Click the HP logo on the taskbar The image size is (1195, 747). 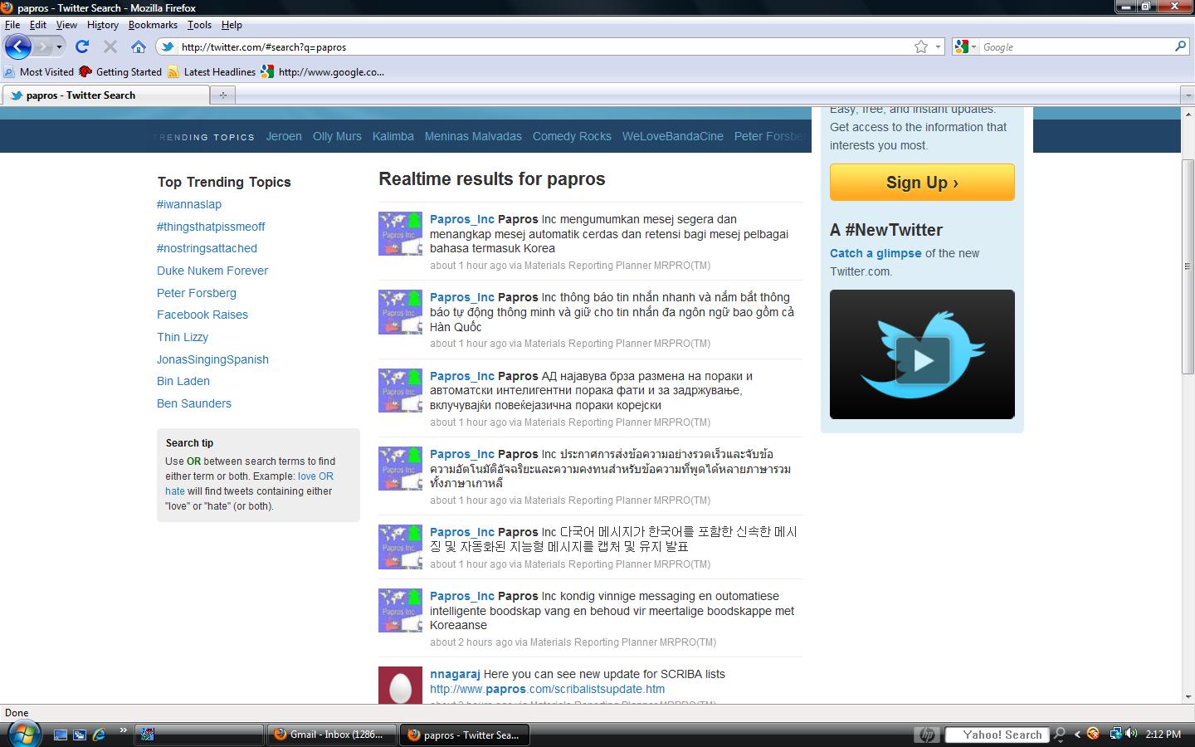point(927,735)
